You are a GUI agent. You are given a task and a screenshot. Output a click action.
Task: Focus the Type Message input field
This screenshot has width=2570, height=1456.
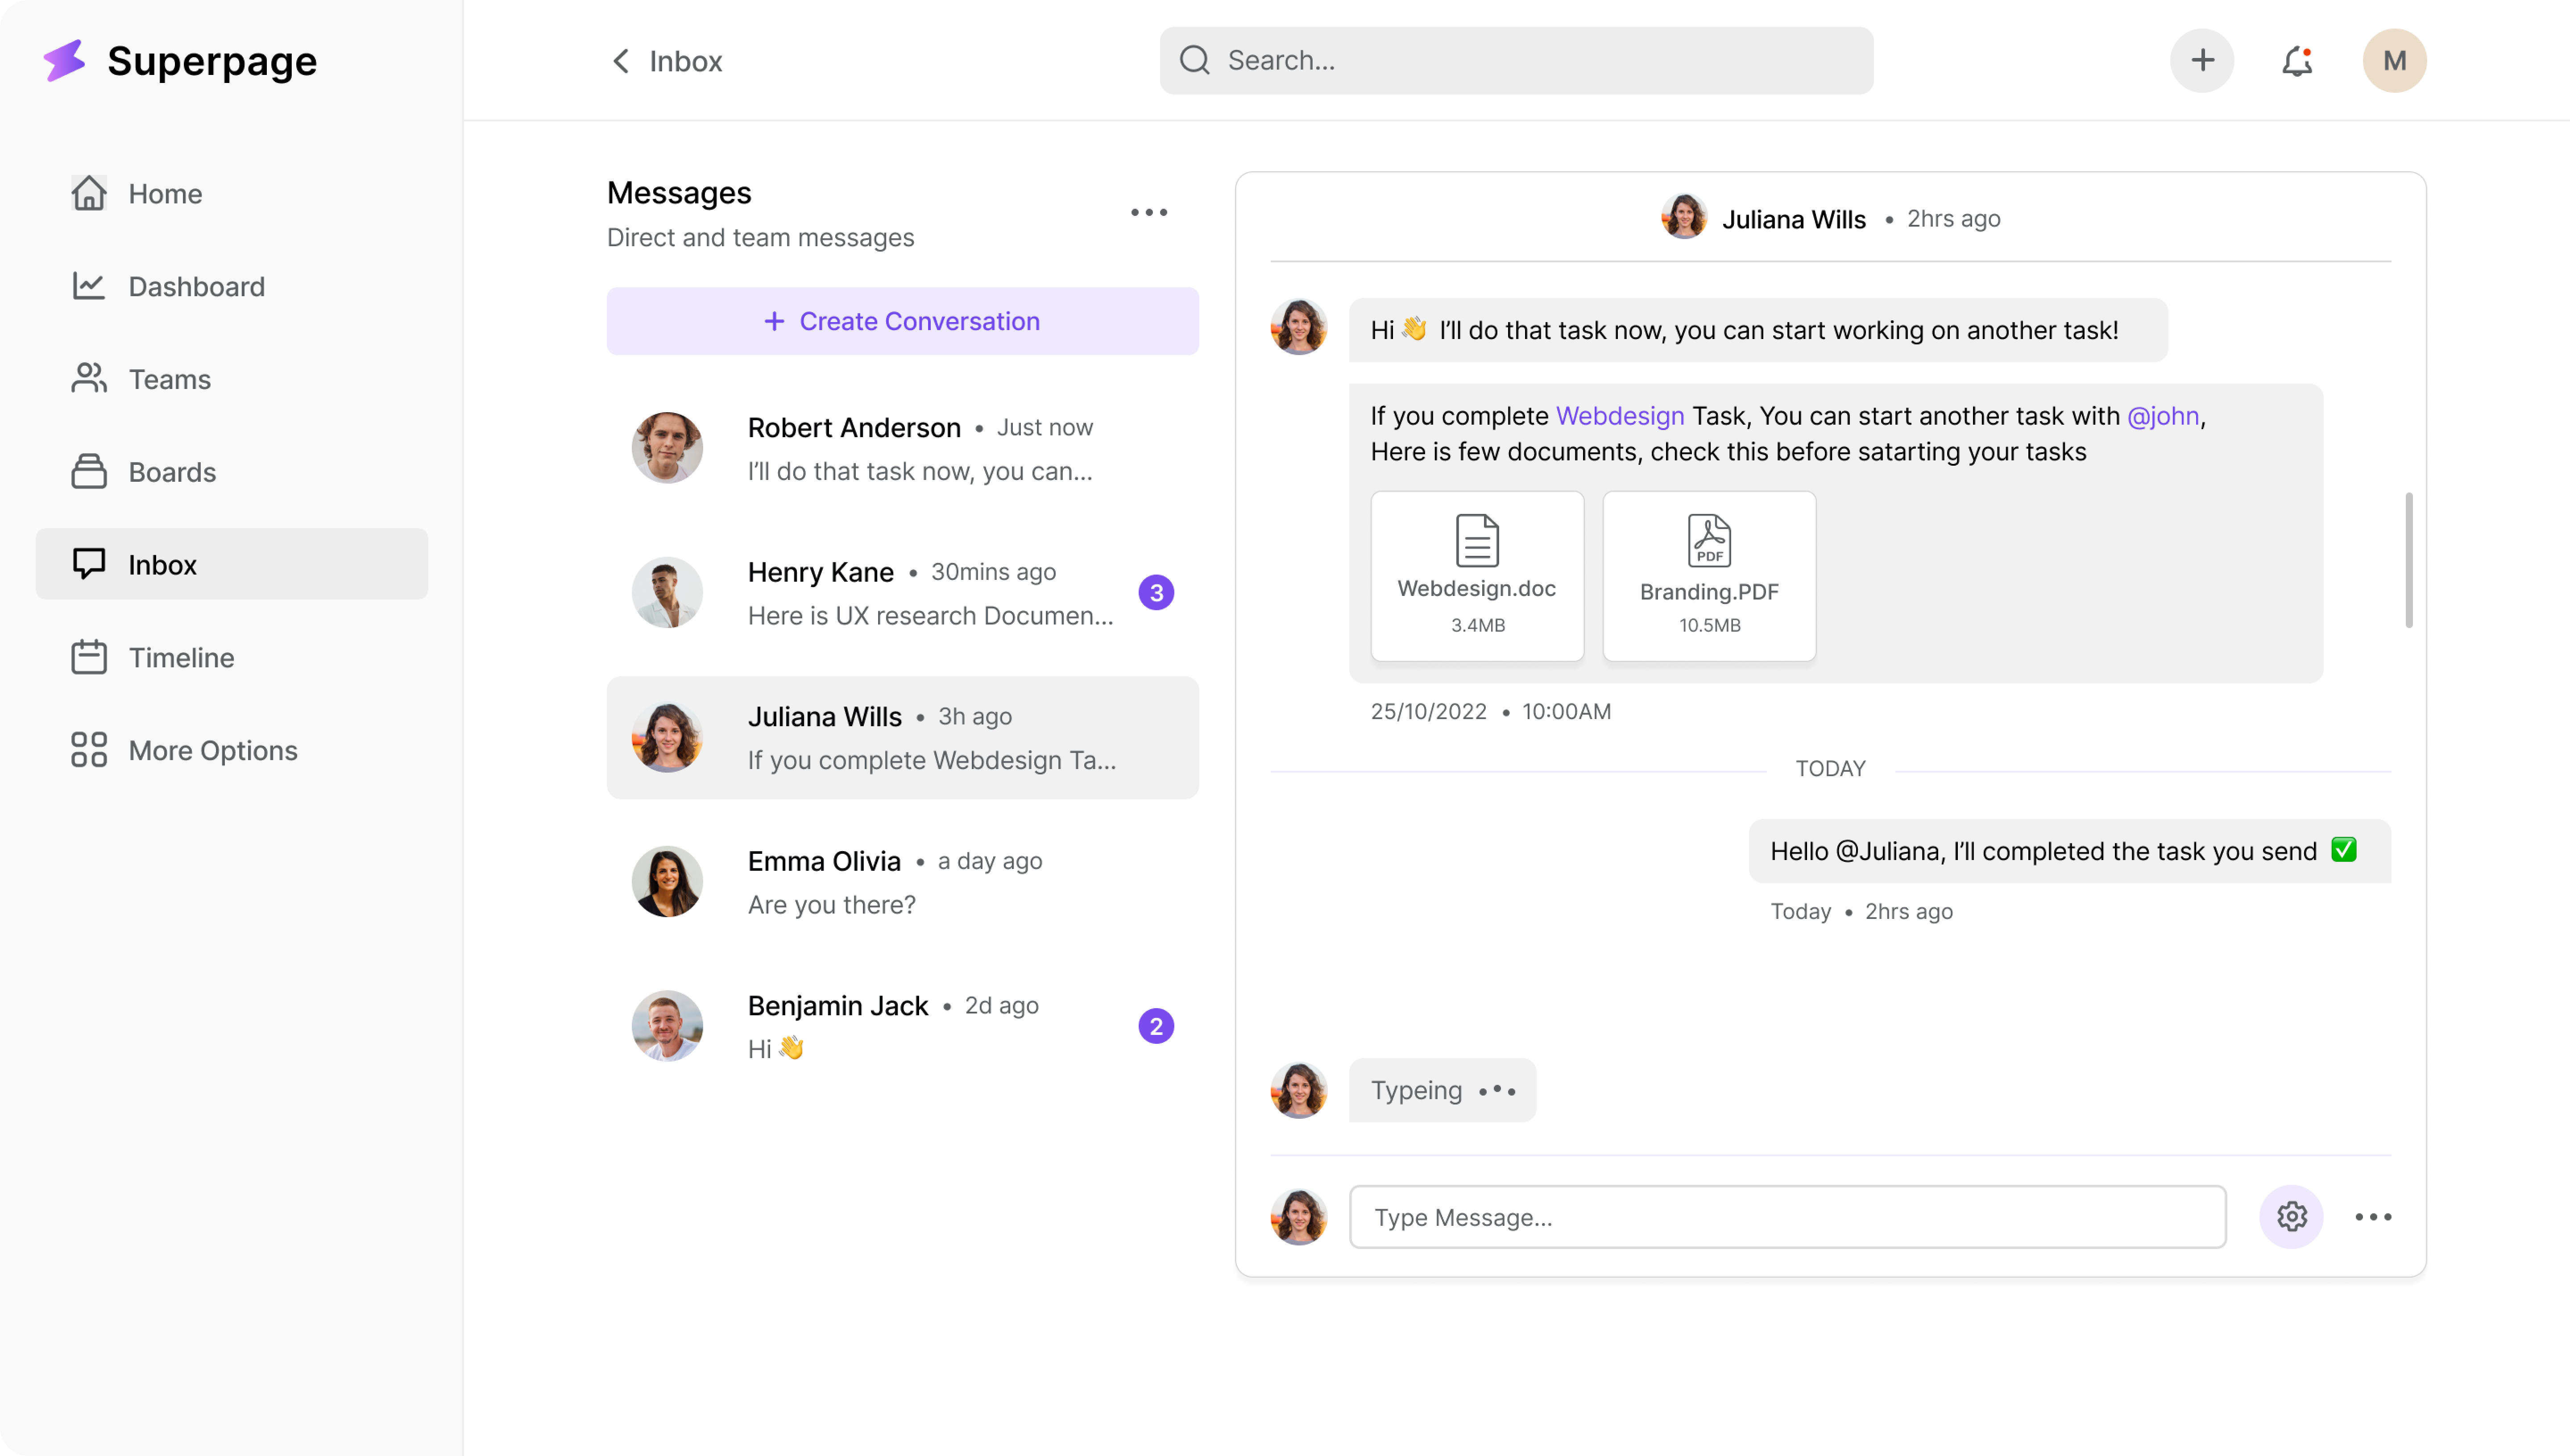click(1787, 1217)
